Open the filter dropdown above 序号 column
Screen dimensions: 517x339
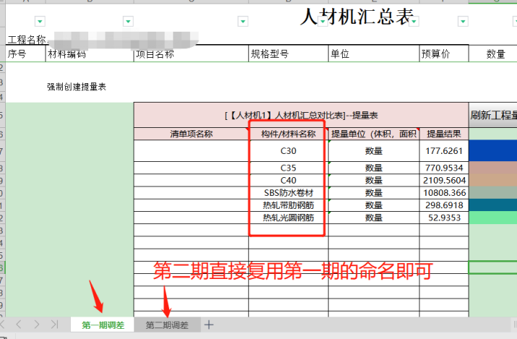click(x=40, y=22)
